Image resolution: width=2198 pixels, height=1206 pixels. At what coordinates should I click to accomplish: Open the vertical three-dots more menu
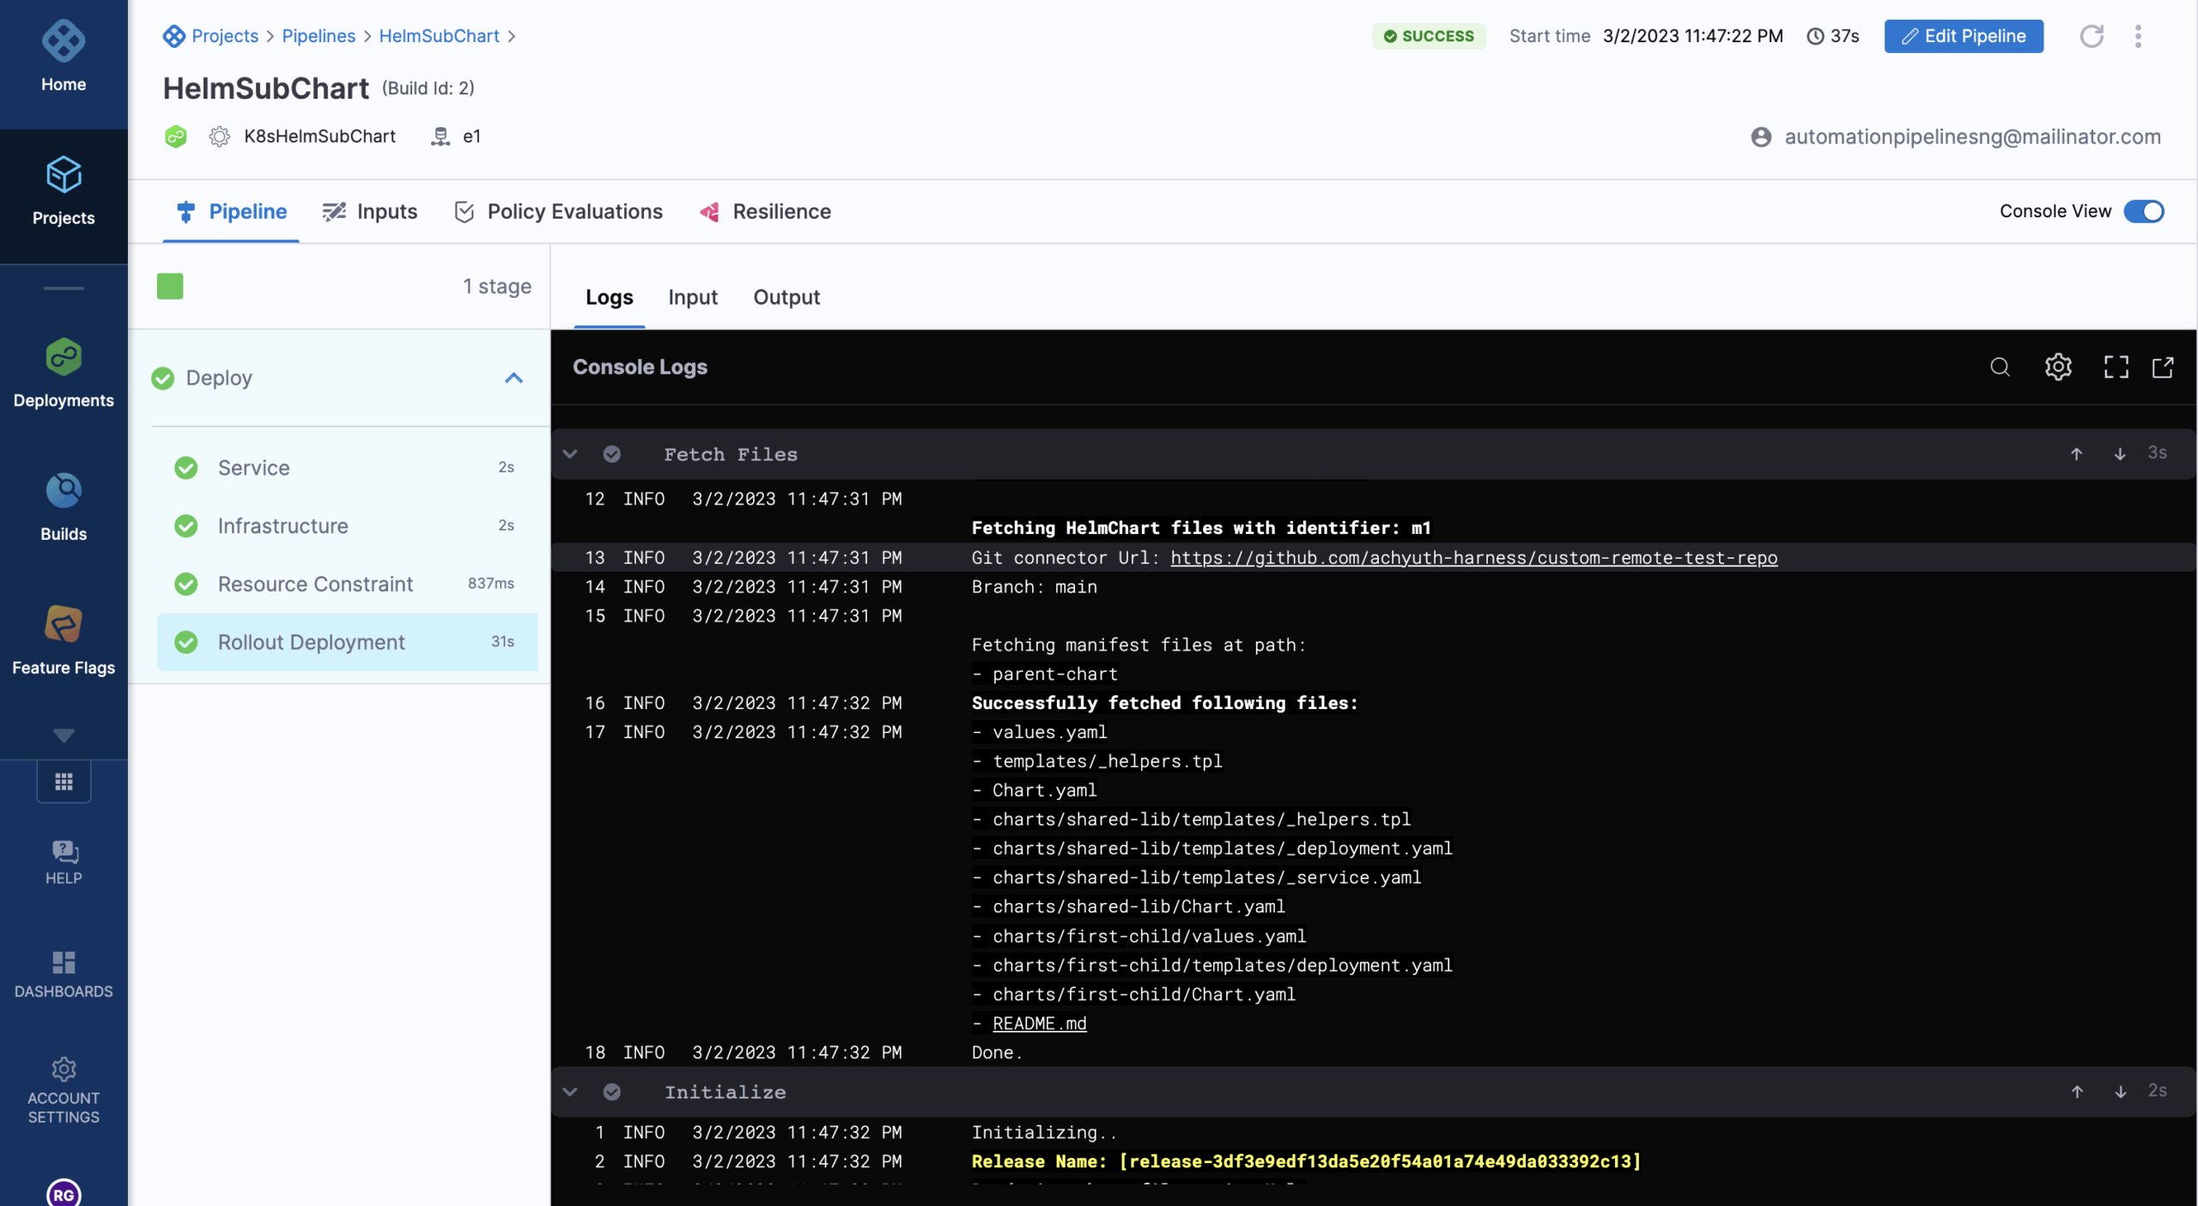pyautogui.click(x=2138, y=36)
